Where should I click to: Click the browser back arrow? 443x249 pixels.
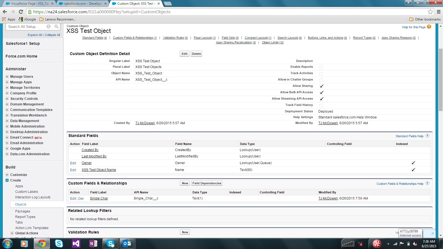pos(5,12)
